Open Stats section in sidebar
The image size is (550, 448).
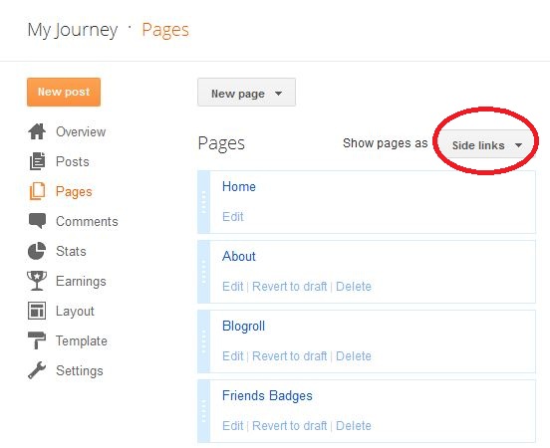point(71,251)
